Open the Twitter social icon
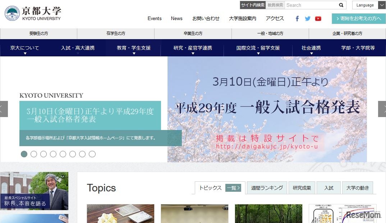The width and height of the screenshot is (386, 223). coord(308,19)
